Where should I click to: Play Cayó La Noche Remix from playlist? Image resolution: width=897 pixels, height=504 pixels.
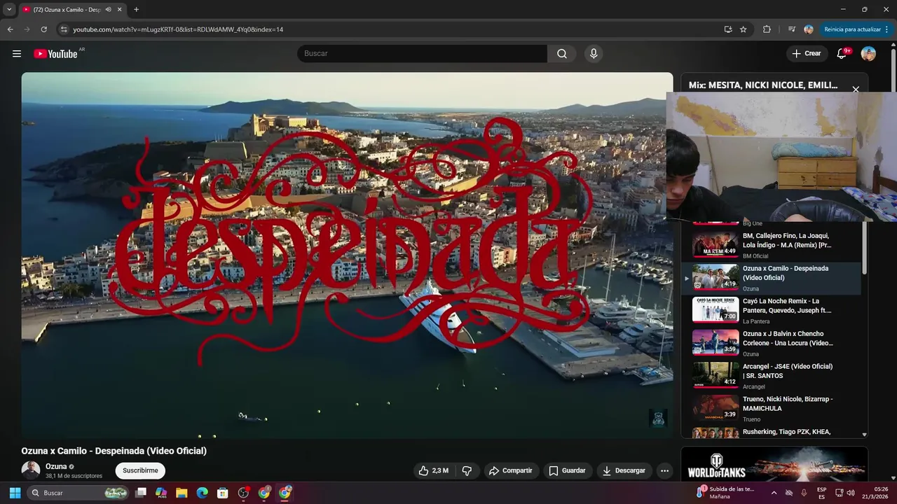(x=771, y=311)
